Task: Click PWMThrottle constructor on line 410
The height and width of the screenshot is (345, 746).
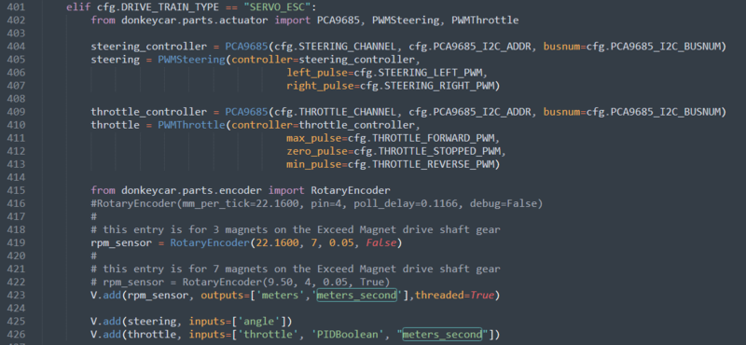Action: [192, 125]
